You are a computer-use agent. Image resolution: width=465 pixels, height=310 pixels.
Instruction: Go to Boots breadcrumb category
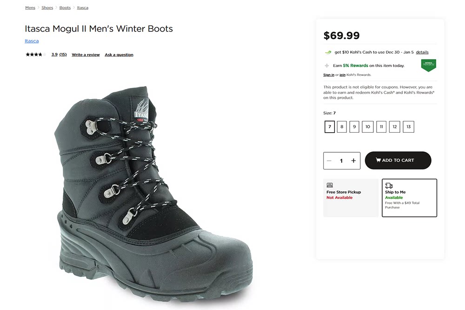(65, 8)
